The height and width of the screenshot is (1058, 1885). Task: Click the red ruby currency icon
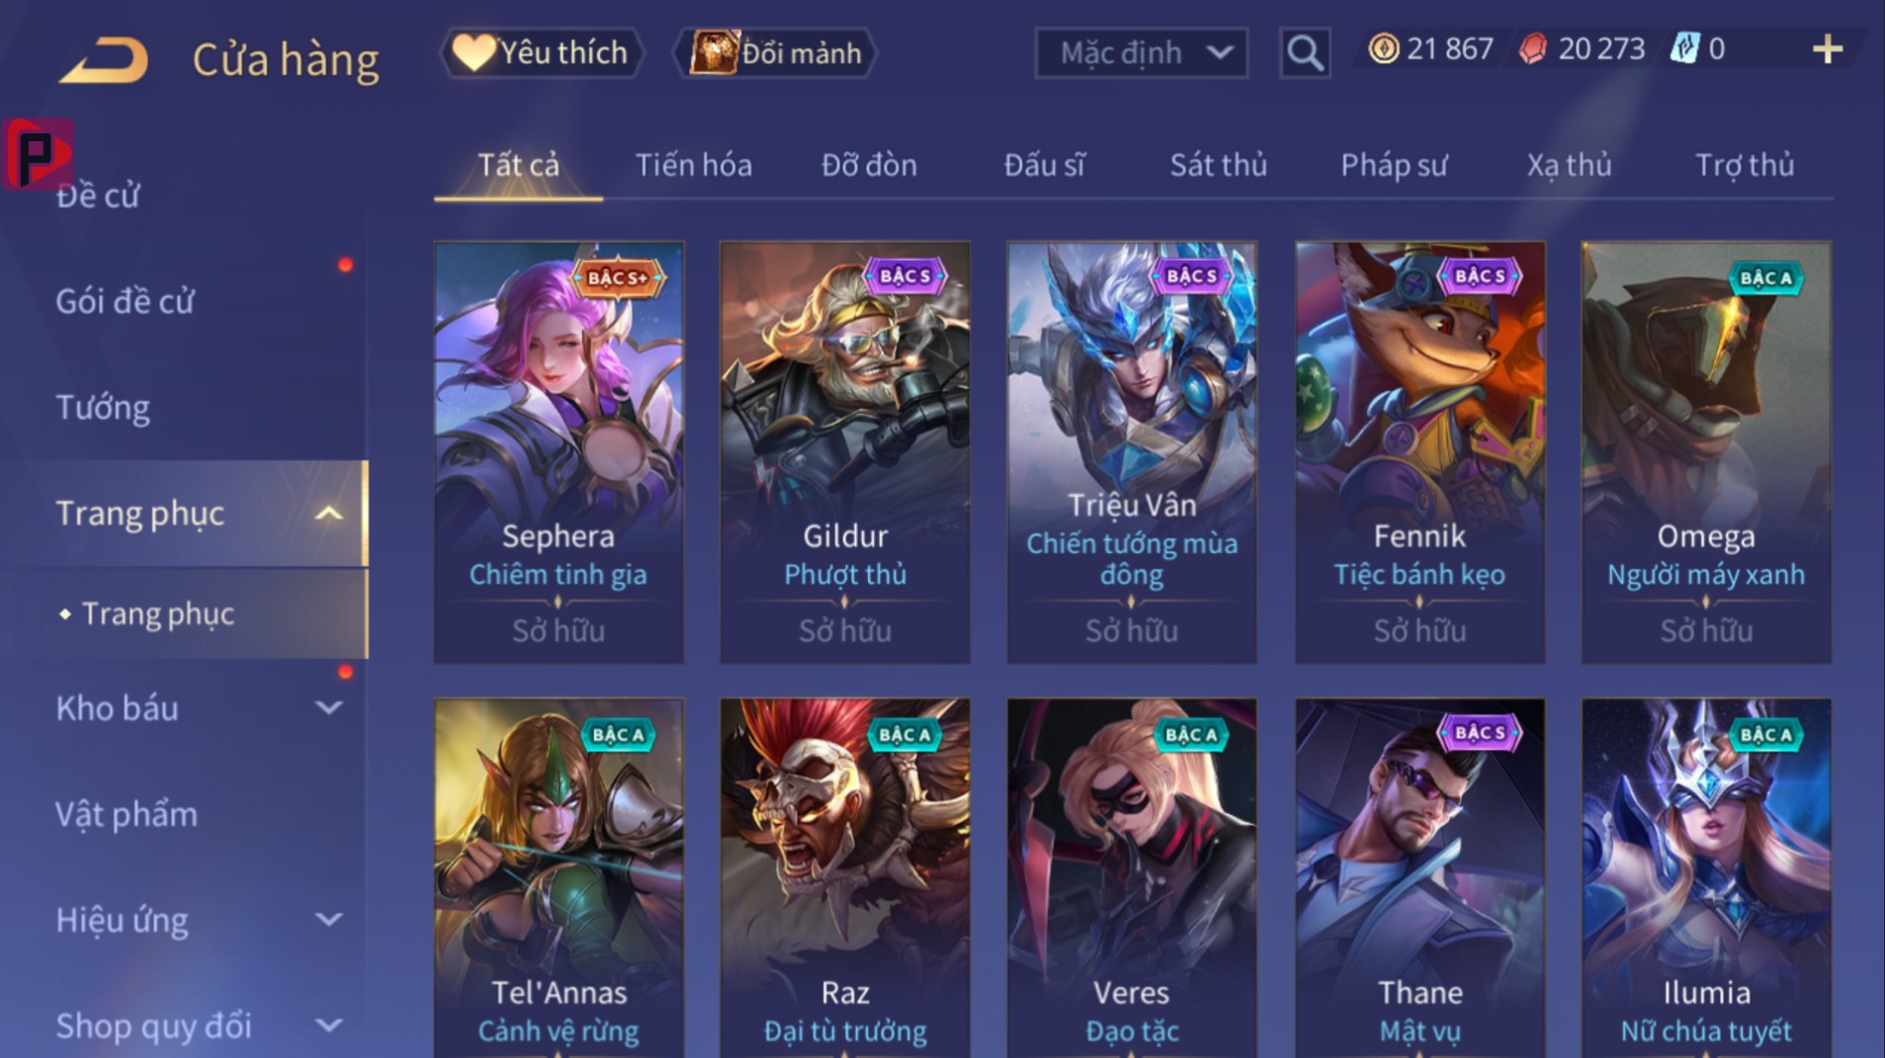1533,48
